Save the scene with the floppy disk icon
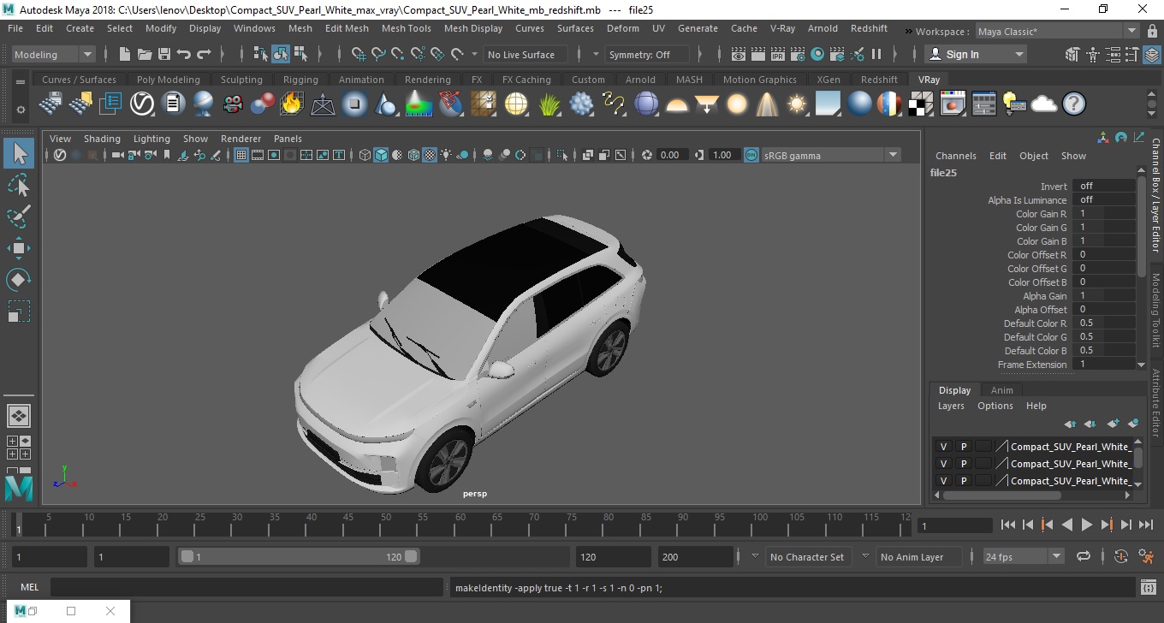The image size is (1164, 623). pyautogui.click(x=164, y=54)
